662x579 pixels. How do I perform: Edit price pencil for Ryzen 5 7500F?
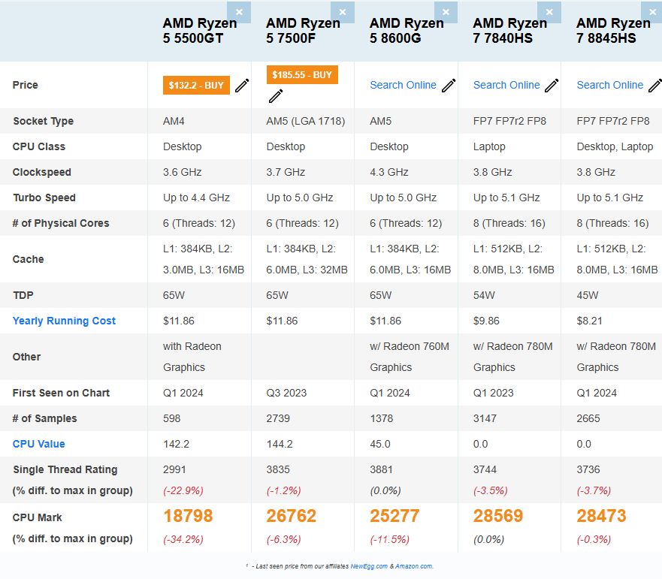point(276,96)
